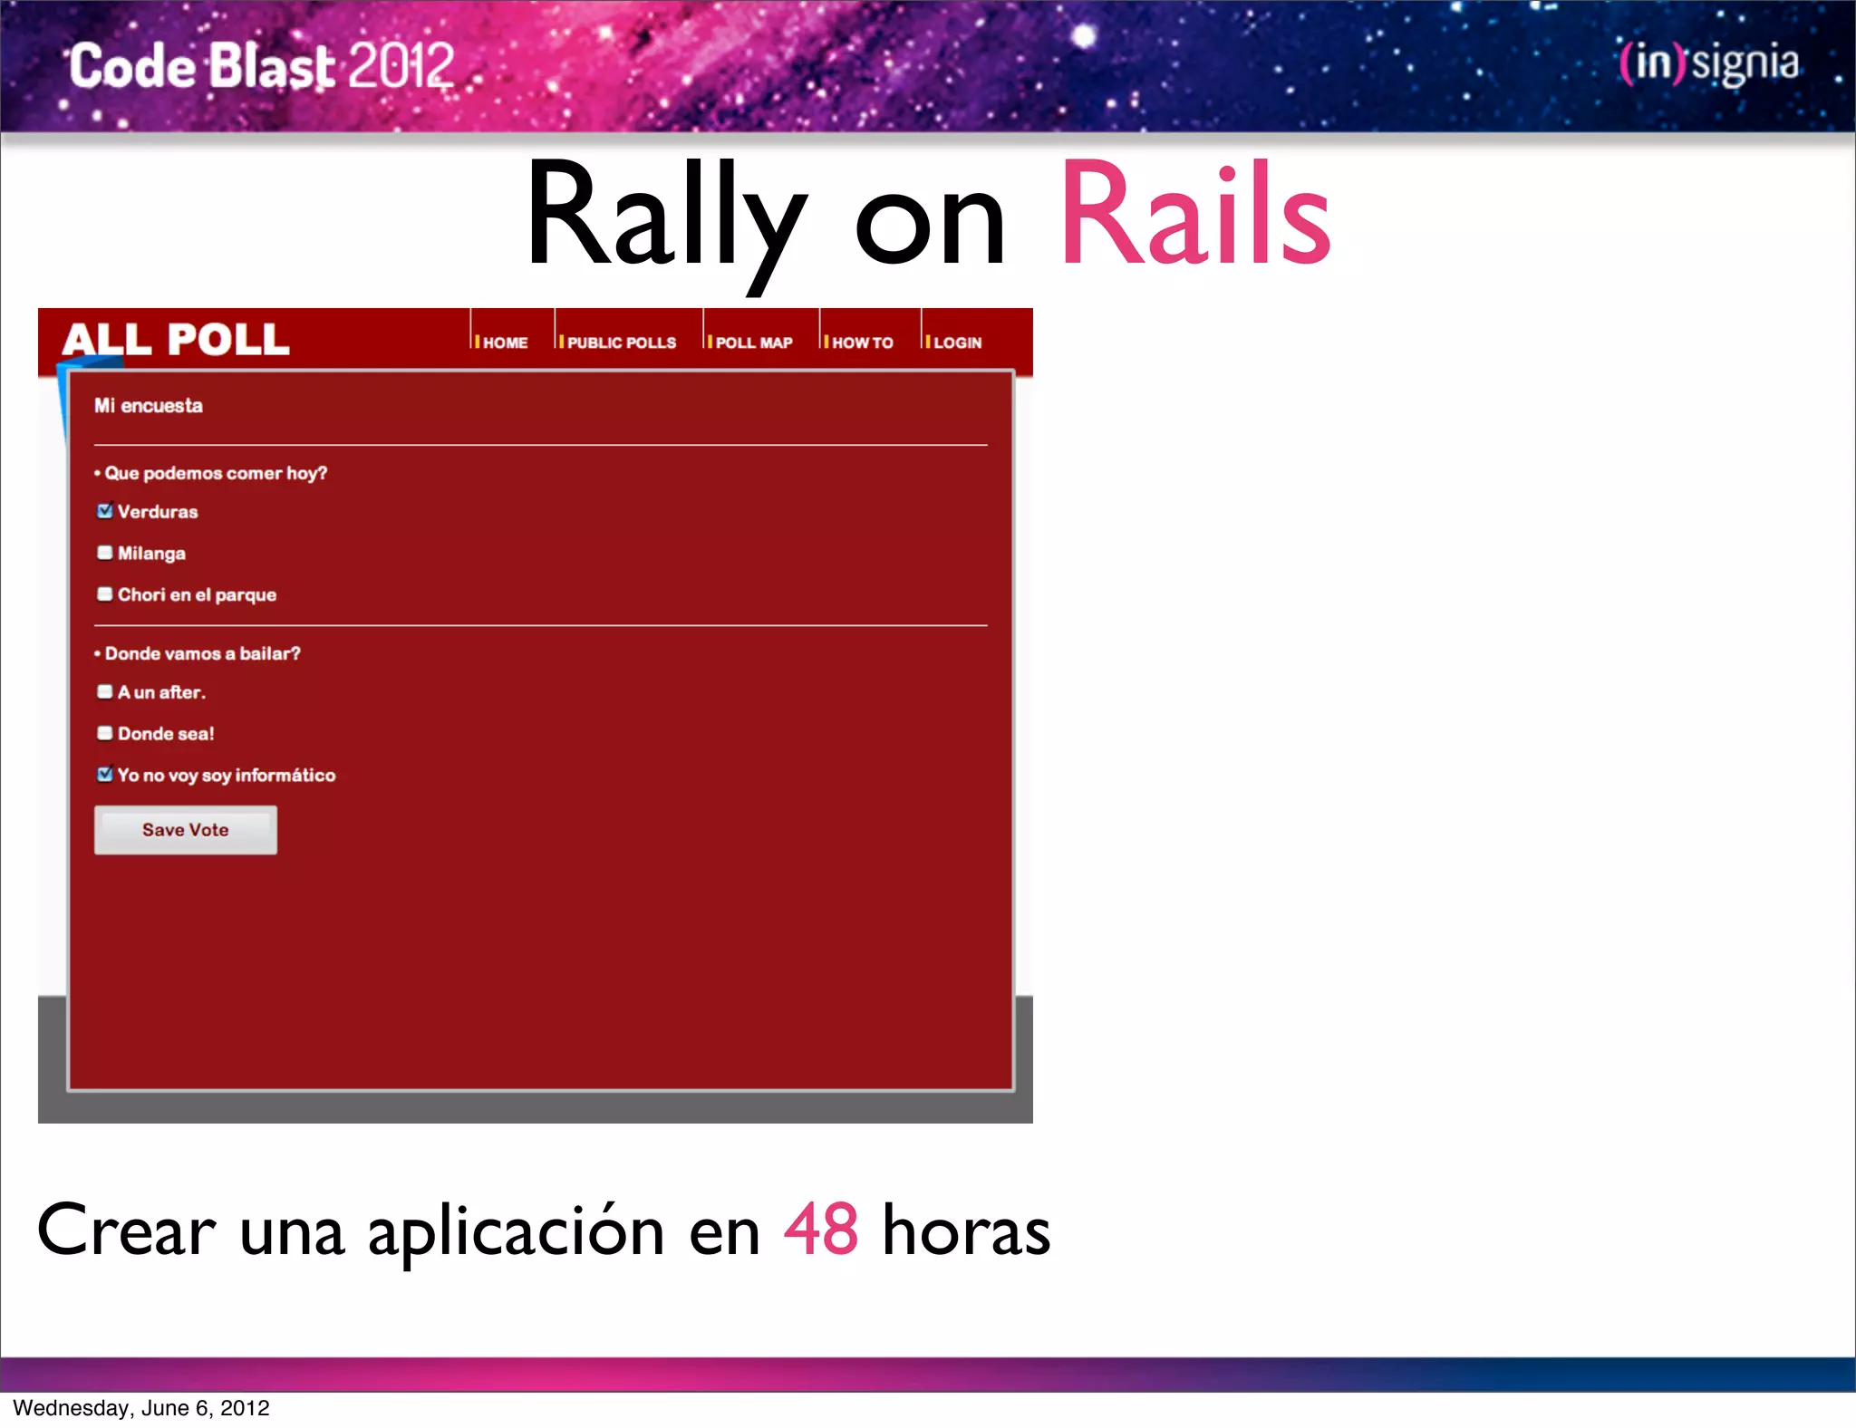Click the pink 48 in caption
Viewport: 1856px width, 1428px height.
click(821, 1230)
